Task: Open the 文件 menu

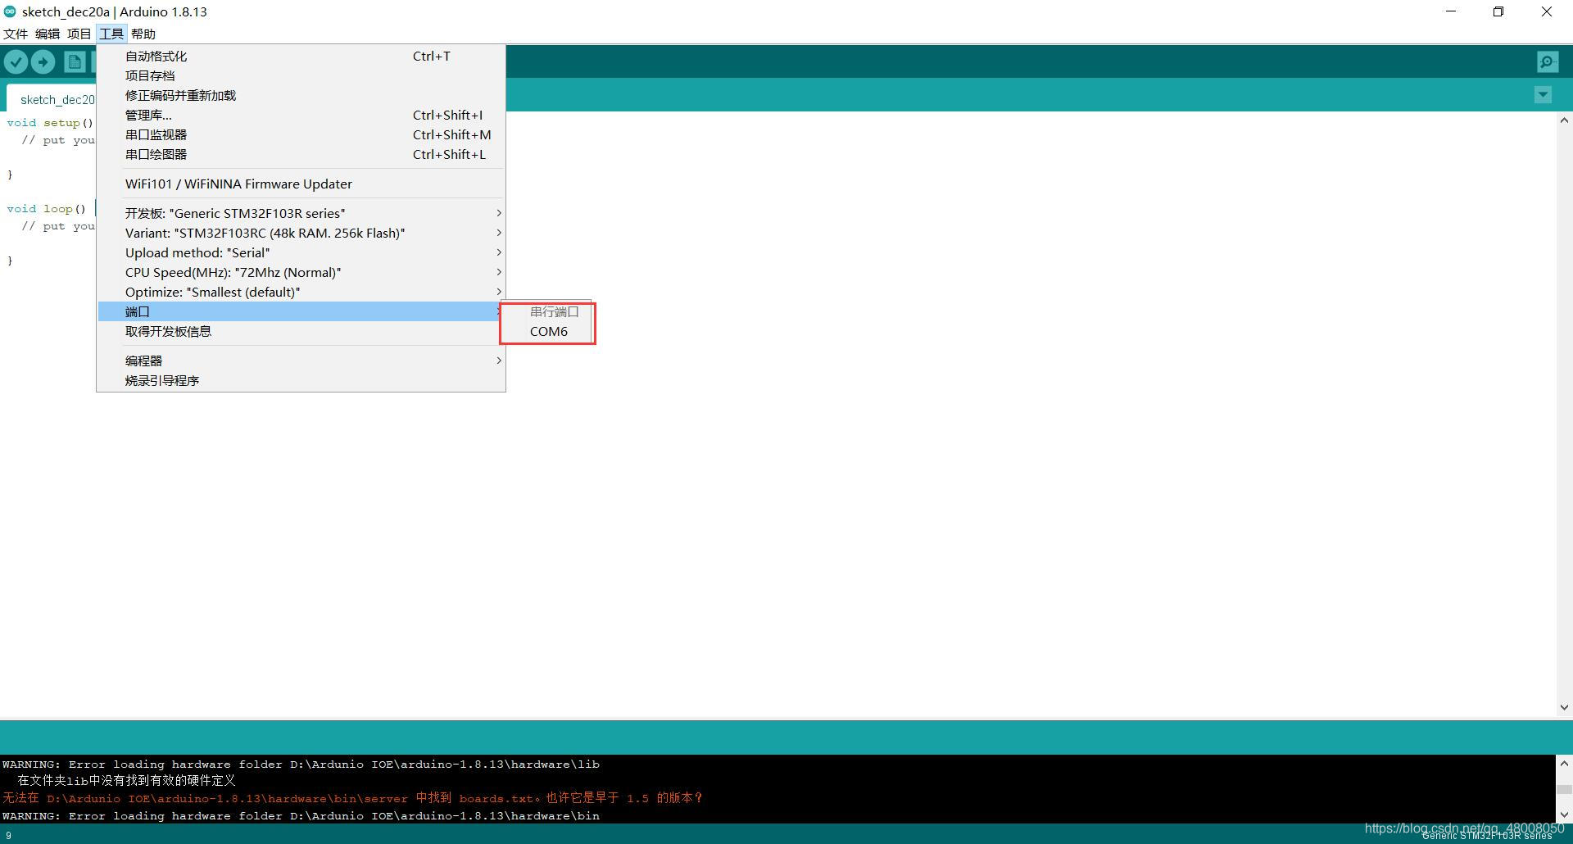Action: click(x=16, y=34)
